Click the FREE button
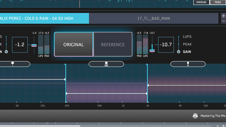This screenshot has width=226, height=127. pyautogui.click(x=218, y=2)
